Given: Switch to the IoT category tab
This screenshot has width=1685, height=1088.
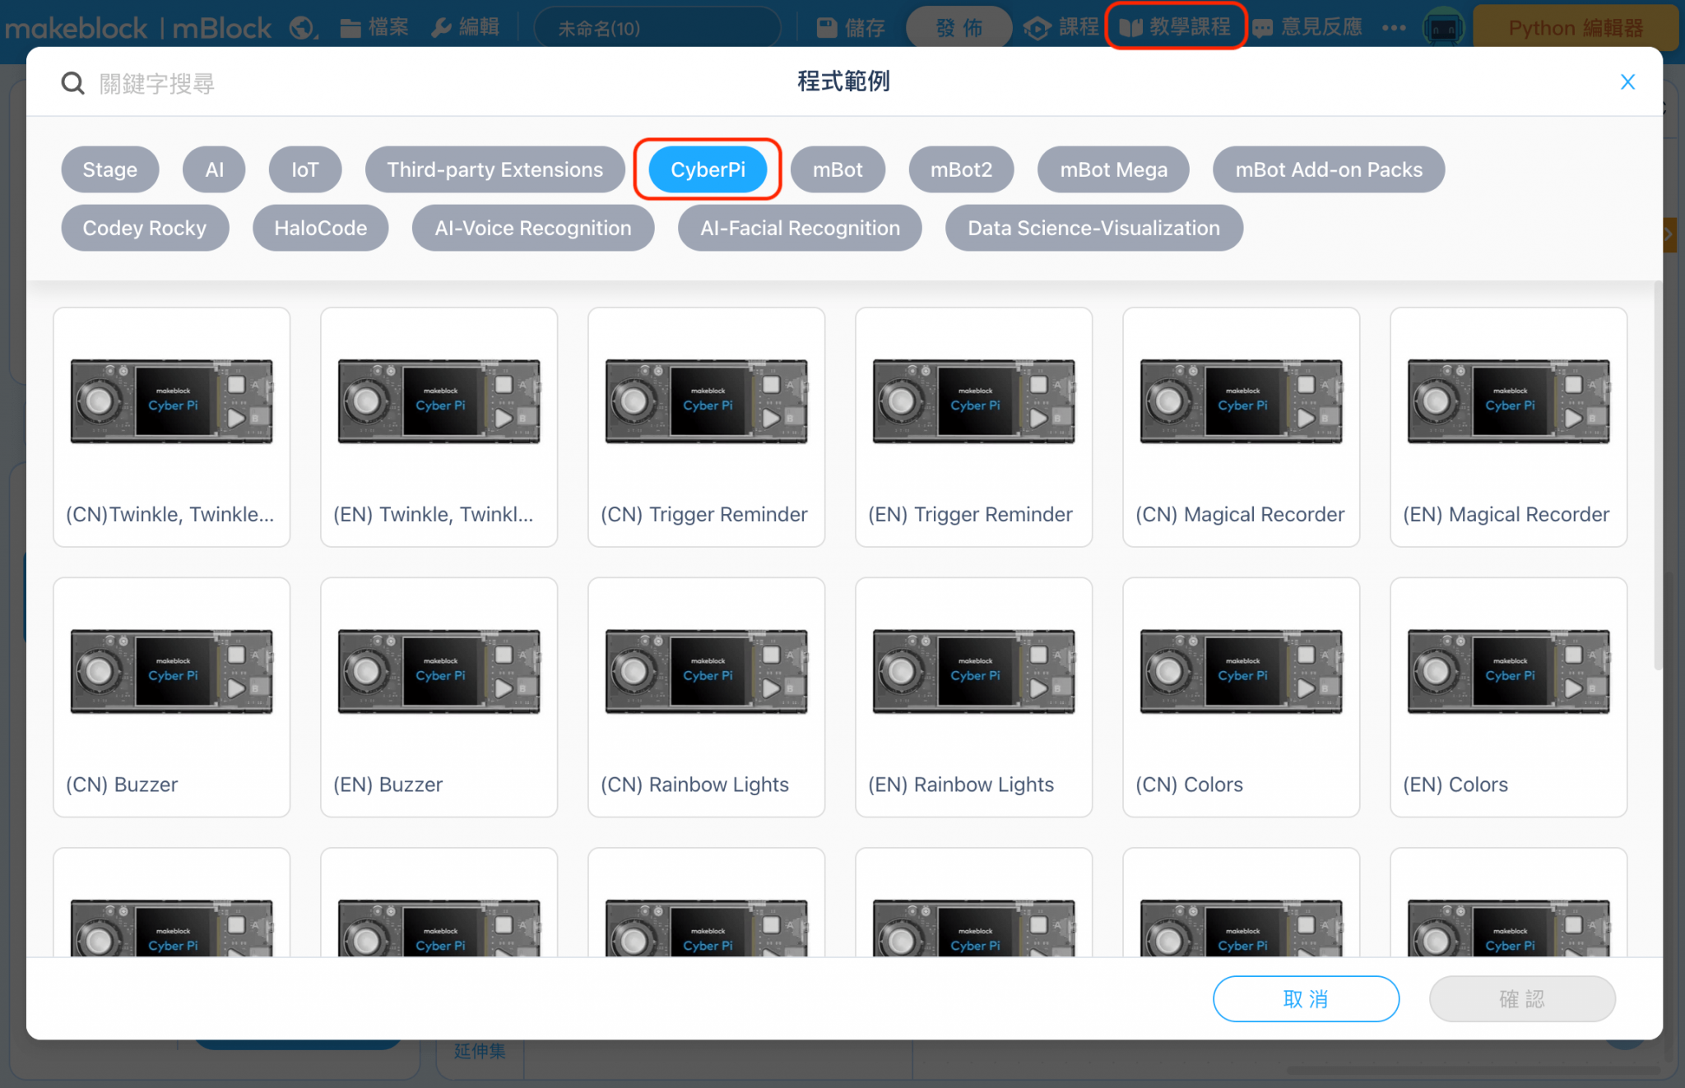Looking at the screenshot, I should 304,169.
